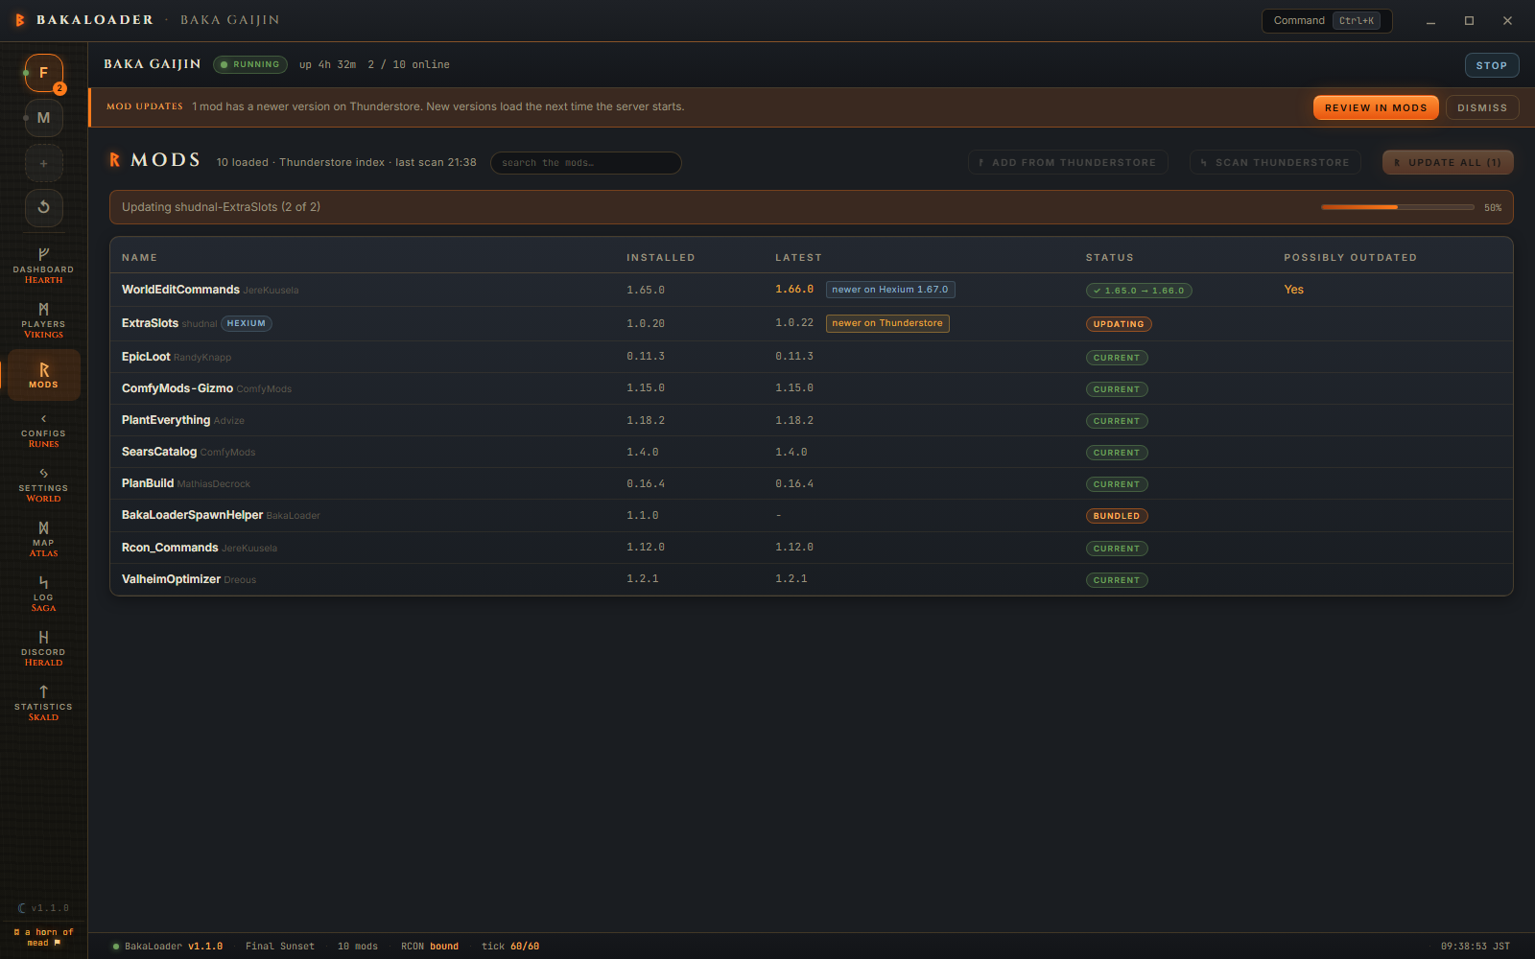Stop the Baka Gaijin server
This screenshot has height=959, width=1535.
point(1492,65)
